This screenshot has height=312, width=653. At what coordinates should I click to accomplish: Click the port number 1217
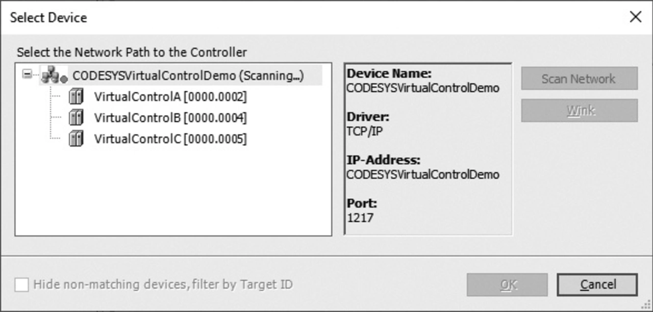coord(360,218)
